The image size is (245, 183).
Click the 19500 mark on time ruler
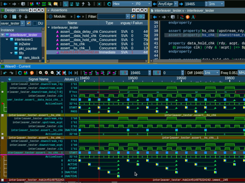point(132,78)
